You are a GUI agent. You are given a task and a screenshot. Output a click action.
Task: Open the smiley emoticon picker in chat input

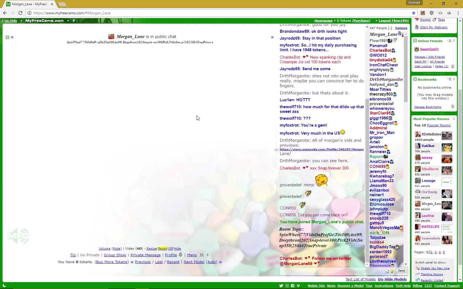(392, 271)
